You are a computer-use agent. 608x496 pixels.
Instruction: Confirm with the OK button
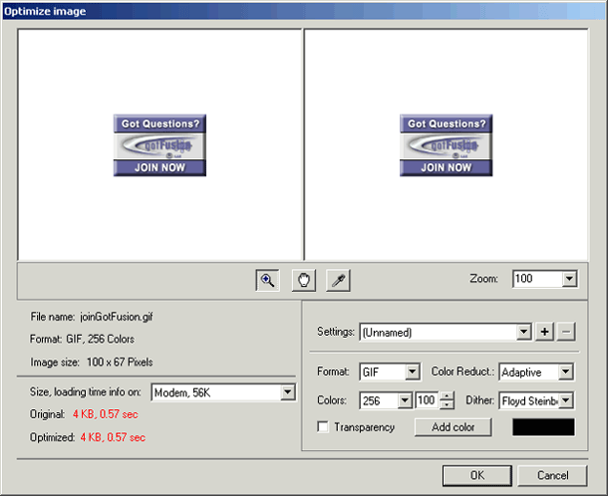[x=477, y=475]
